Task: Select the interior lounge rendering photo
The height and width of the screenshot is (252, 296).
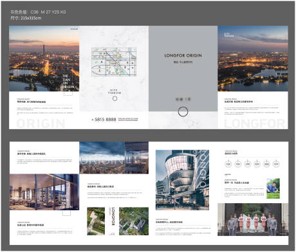Action: (x=44, y=192)
